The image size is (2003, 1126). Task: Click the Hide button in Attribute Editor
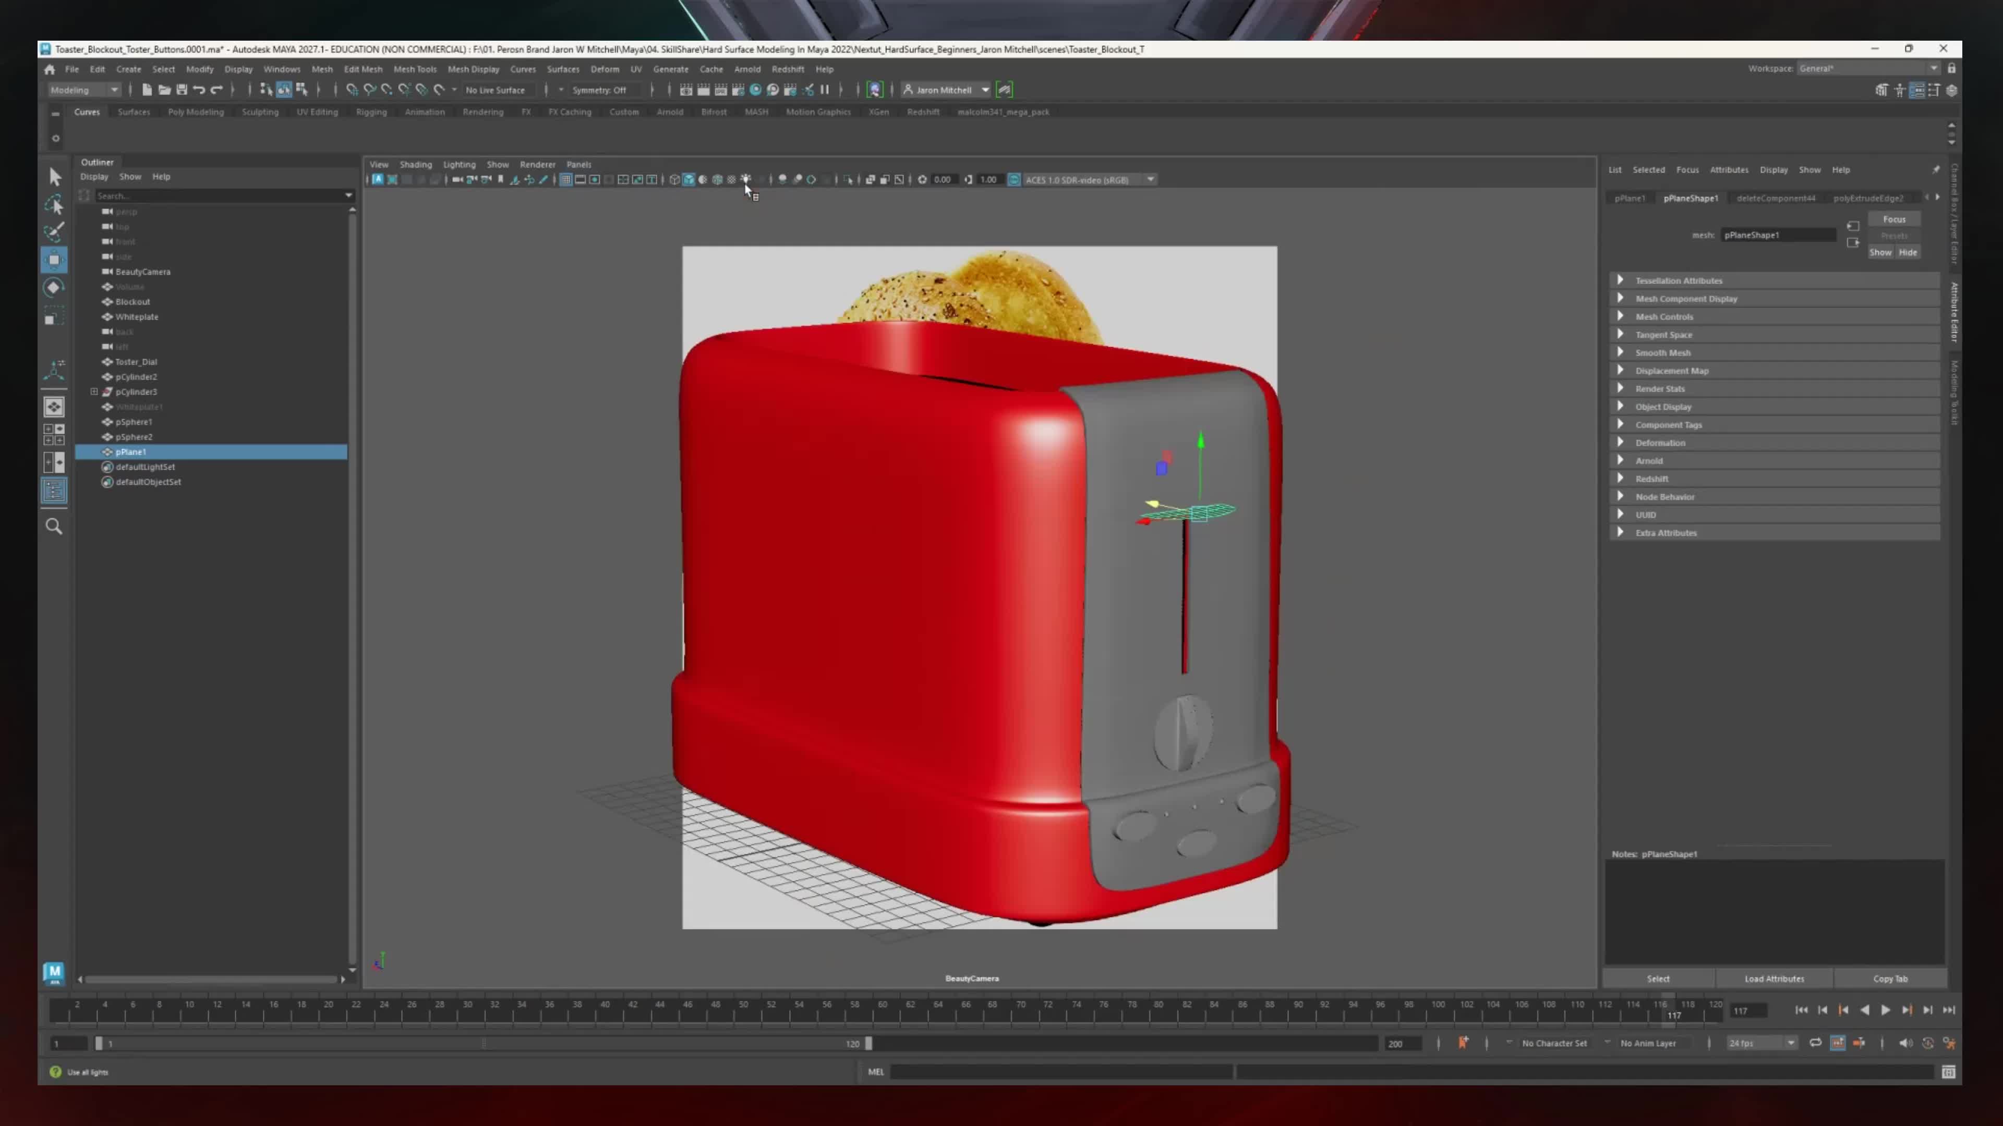pyautogui.click(x=1908, y=252)
